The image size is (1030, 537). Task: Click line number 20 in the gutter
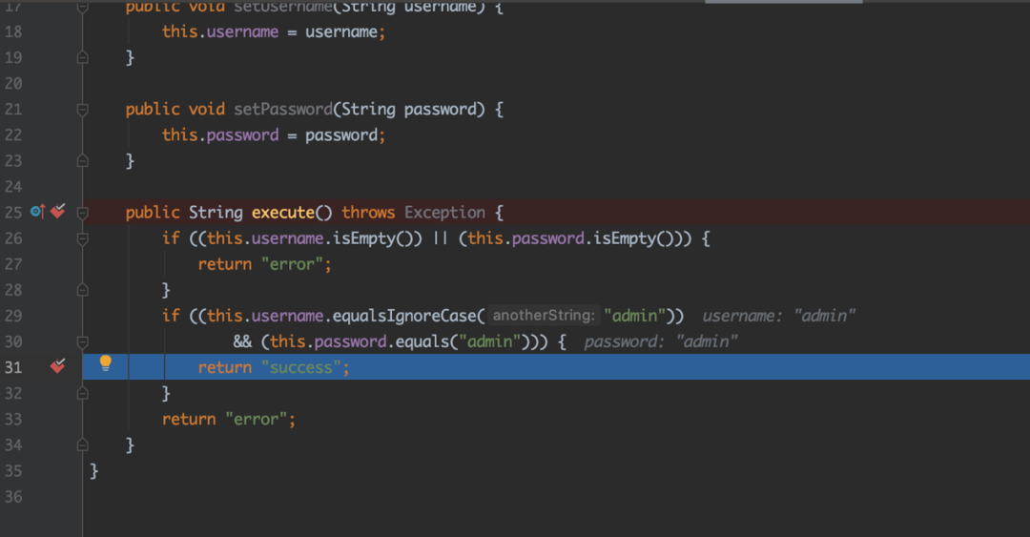(13, 84)
